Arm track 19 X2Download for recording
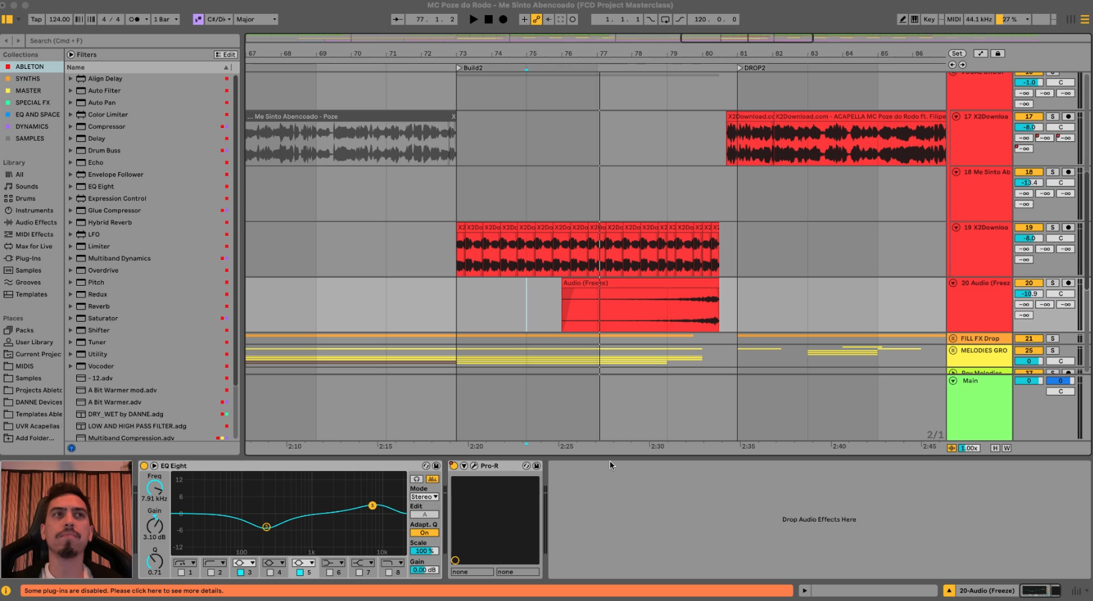This screenshot has height=601, width=1093. pos(1068,227)
